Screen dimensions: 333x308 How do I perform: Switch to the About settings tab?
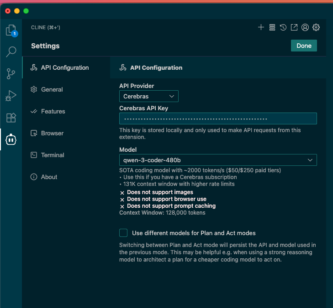[66, 177]
